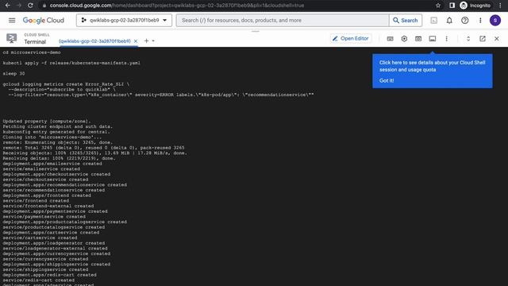
Task: Grab the Cloud Shell panel resize handle
Action: (x=256, y=32)
